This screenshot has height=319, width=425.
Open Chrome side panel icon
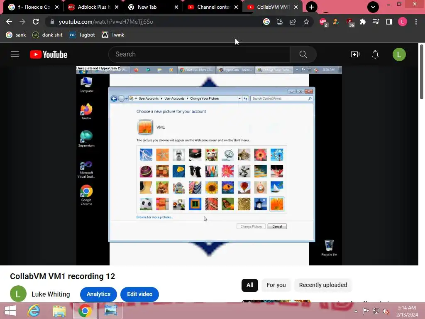[389, 22]
